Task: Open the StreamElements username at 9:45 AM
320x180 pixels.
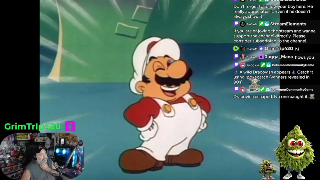Action: [x=288, y=24]
